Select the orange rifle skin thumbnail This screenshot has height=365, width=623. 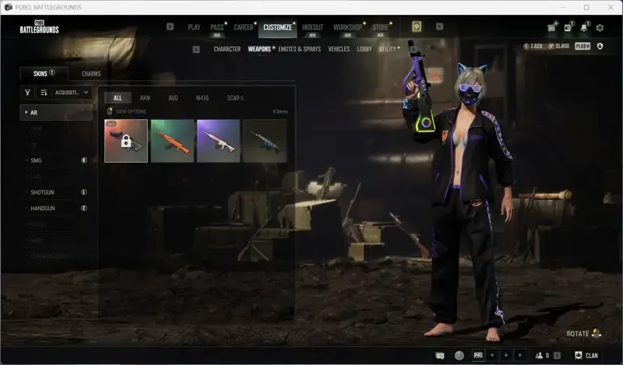(172, 141)
